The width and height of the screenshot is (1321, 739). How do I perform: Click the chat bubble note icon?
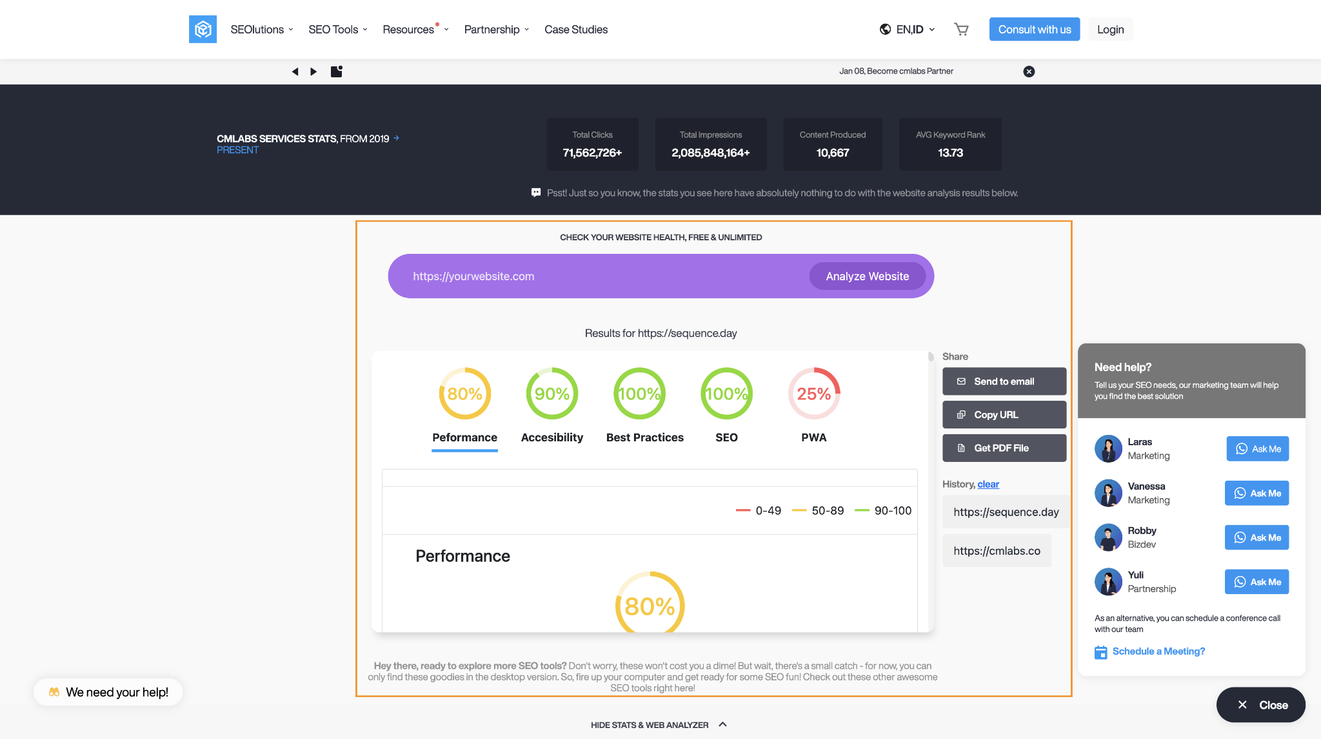(x=536, y=193)
